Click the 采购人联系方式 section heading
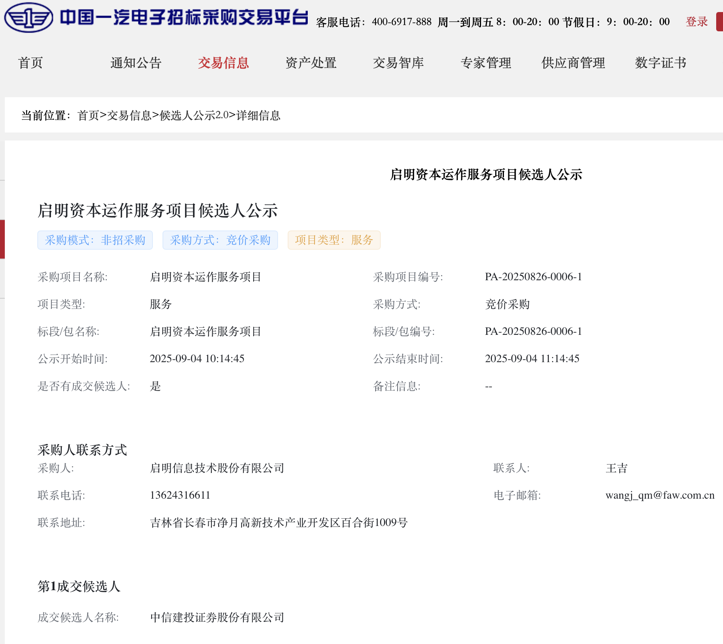The height and width of the screenshot is (644, 723). 82,450
